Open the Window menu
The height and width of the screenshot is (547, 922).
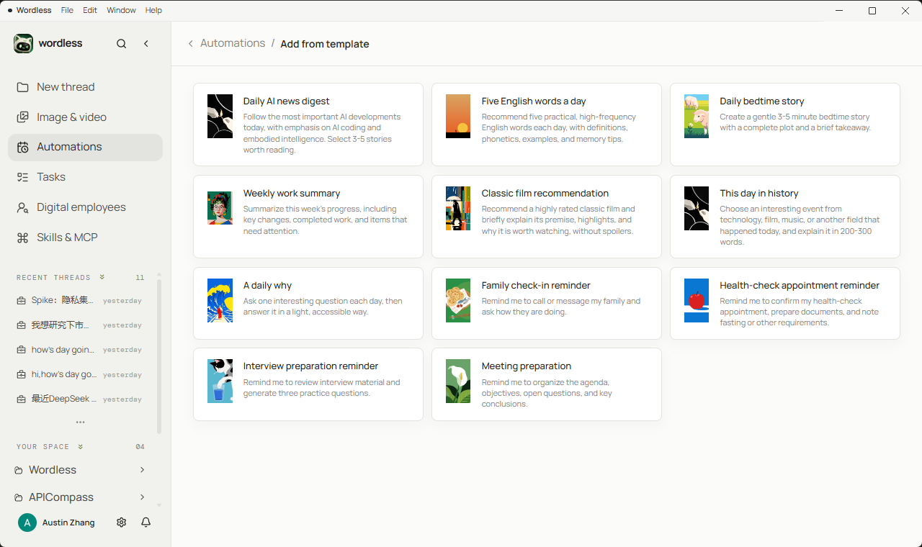(121, 11)
